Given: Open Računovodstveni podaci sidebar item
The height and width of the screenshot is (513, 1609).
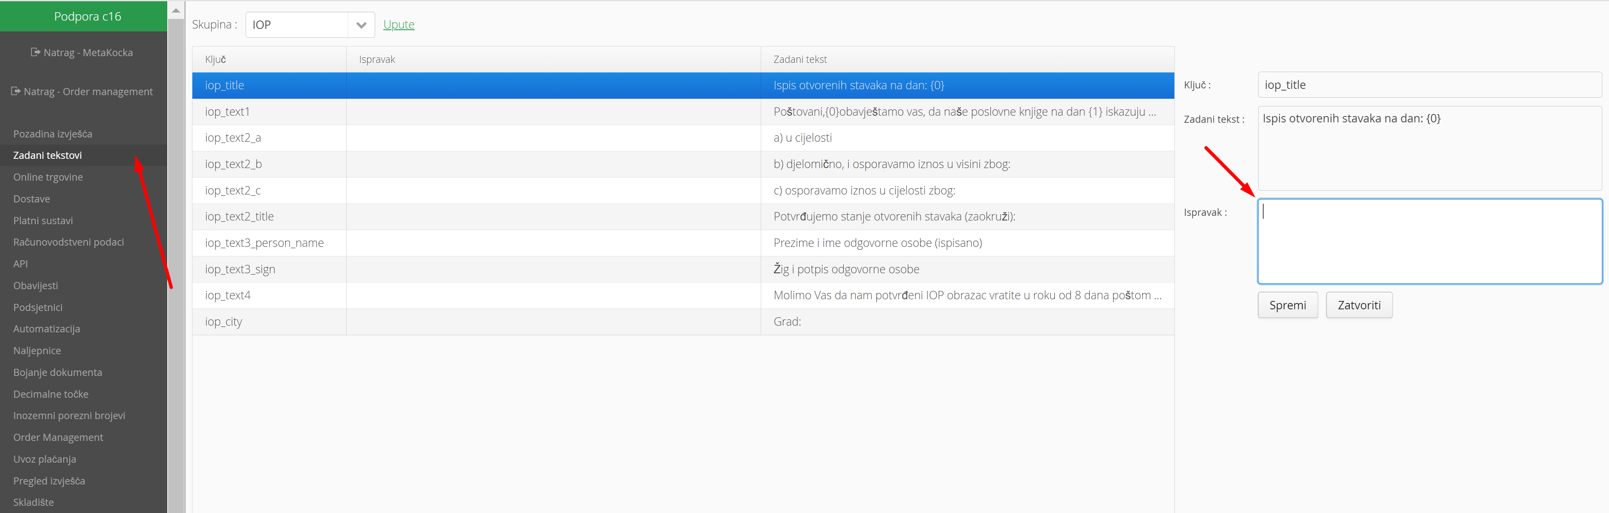Looking at the screenshot, I should (x=68, y=242).
